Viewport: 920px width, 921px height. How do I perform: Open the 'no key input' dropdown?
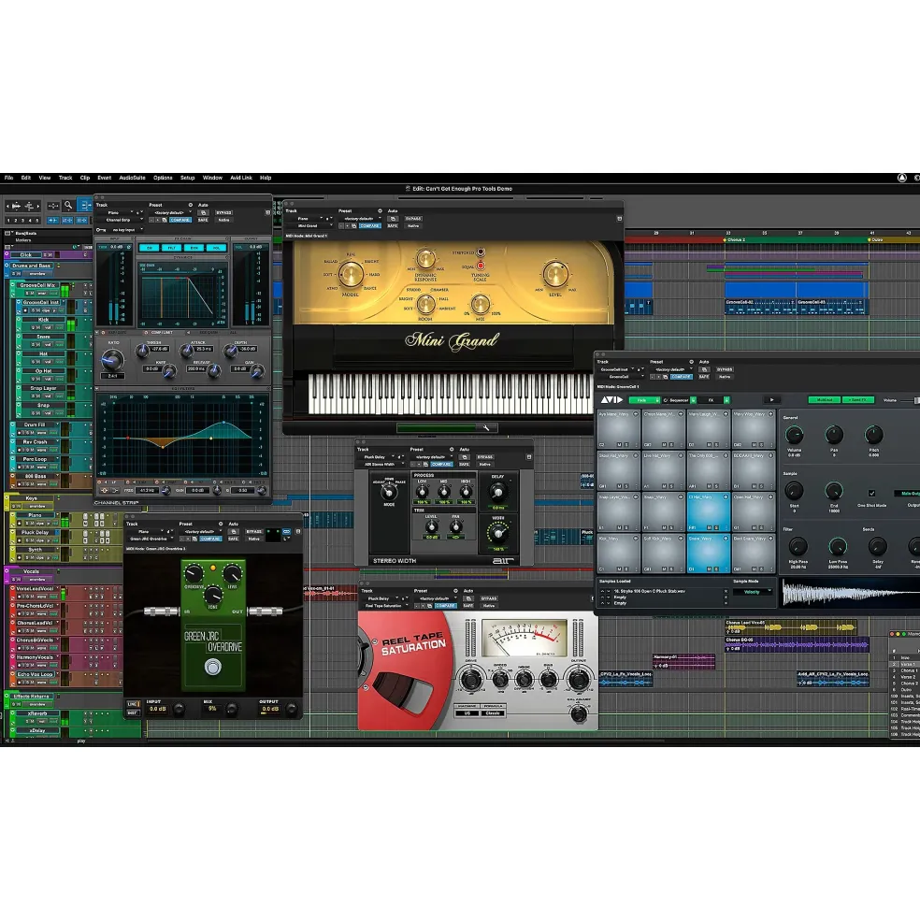click(x=125, y=230)
